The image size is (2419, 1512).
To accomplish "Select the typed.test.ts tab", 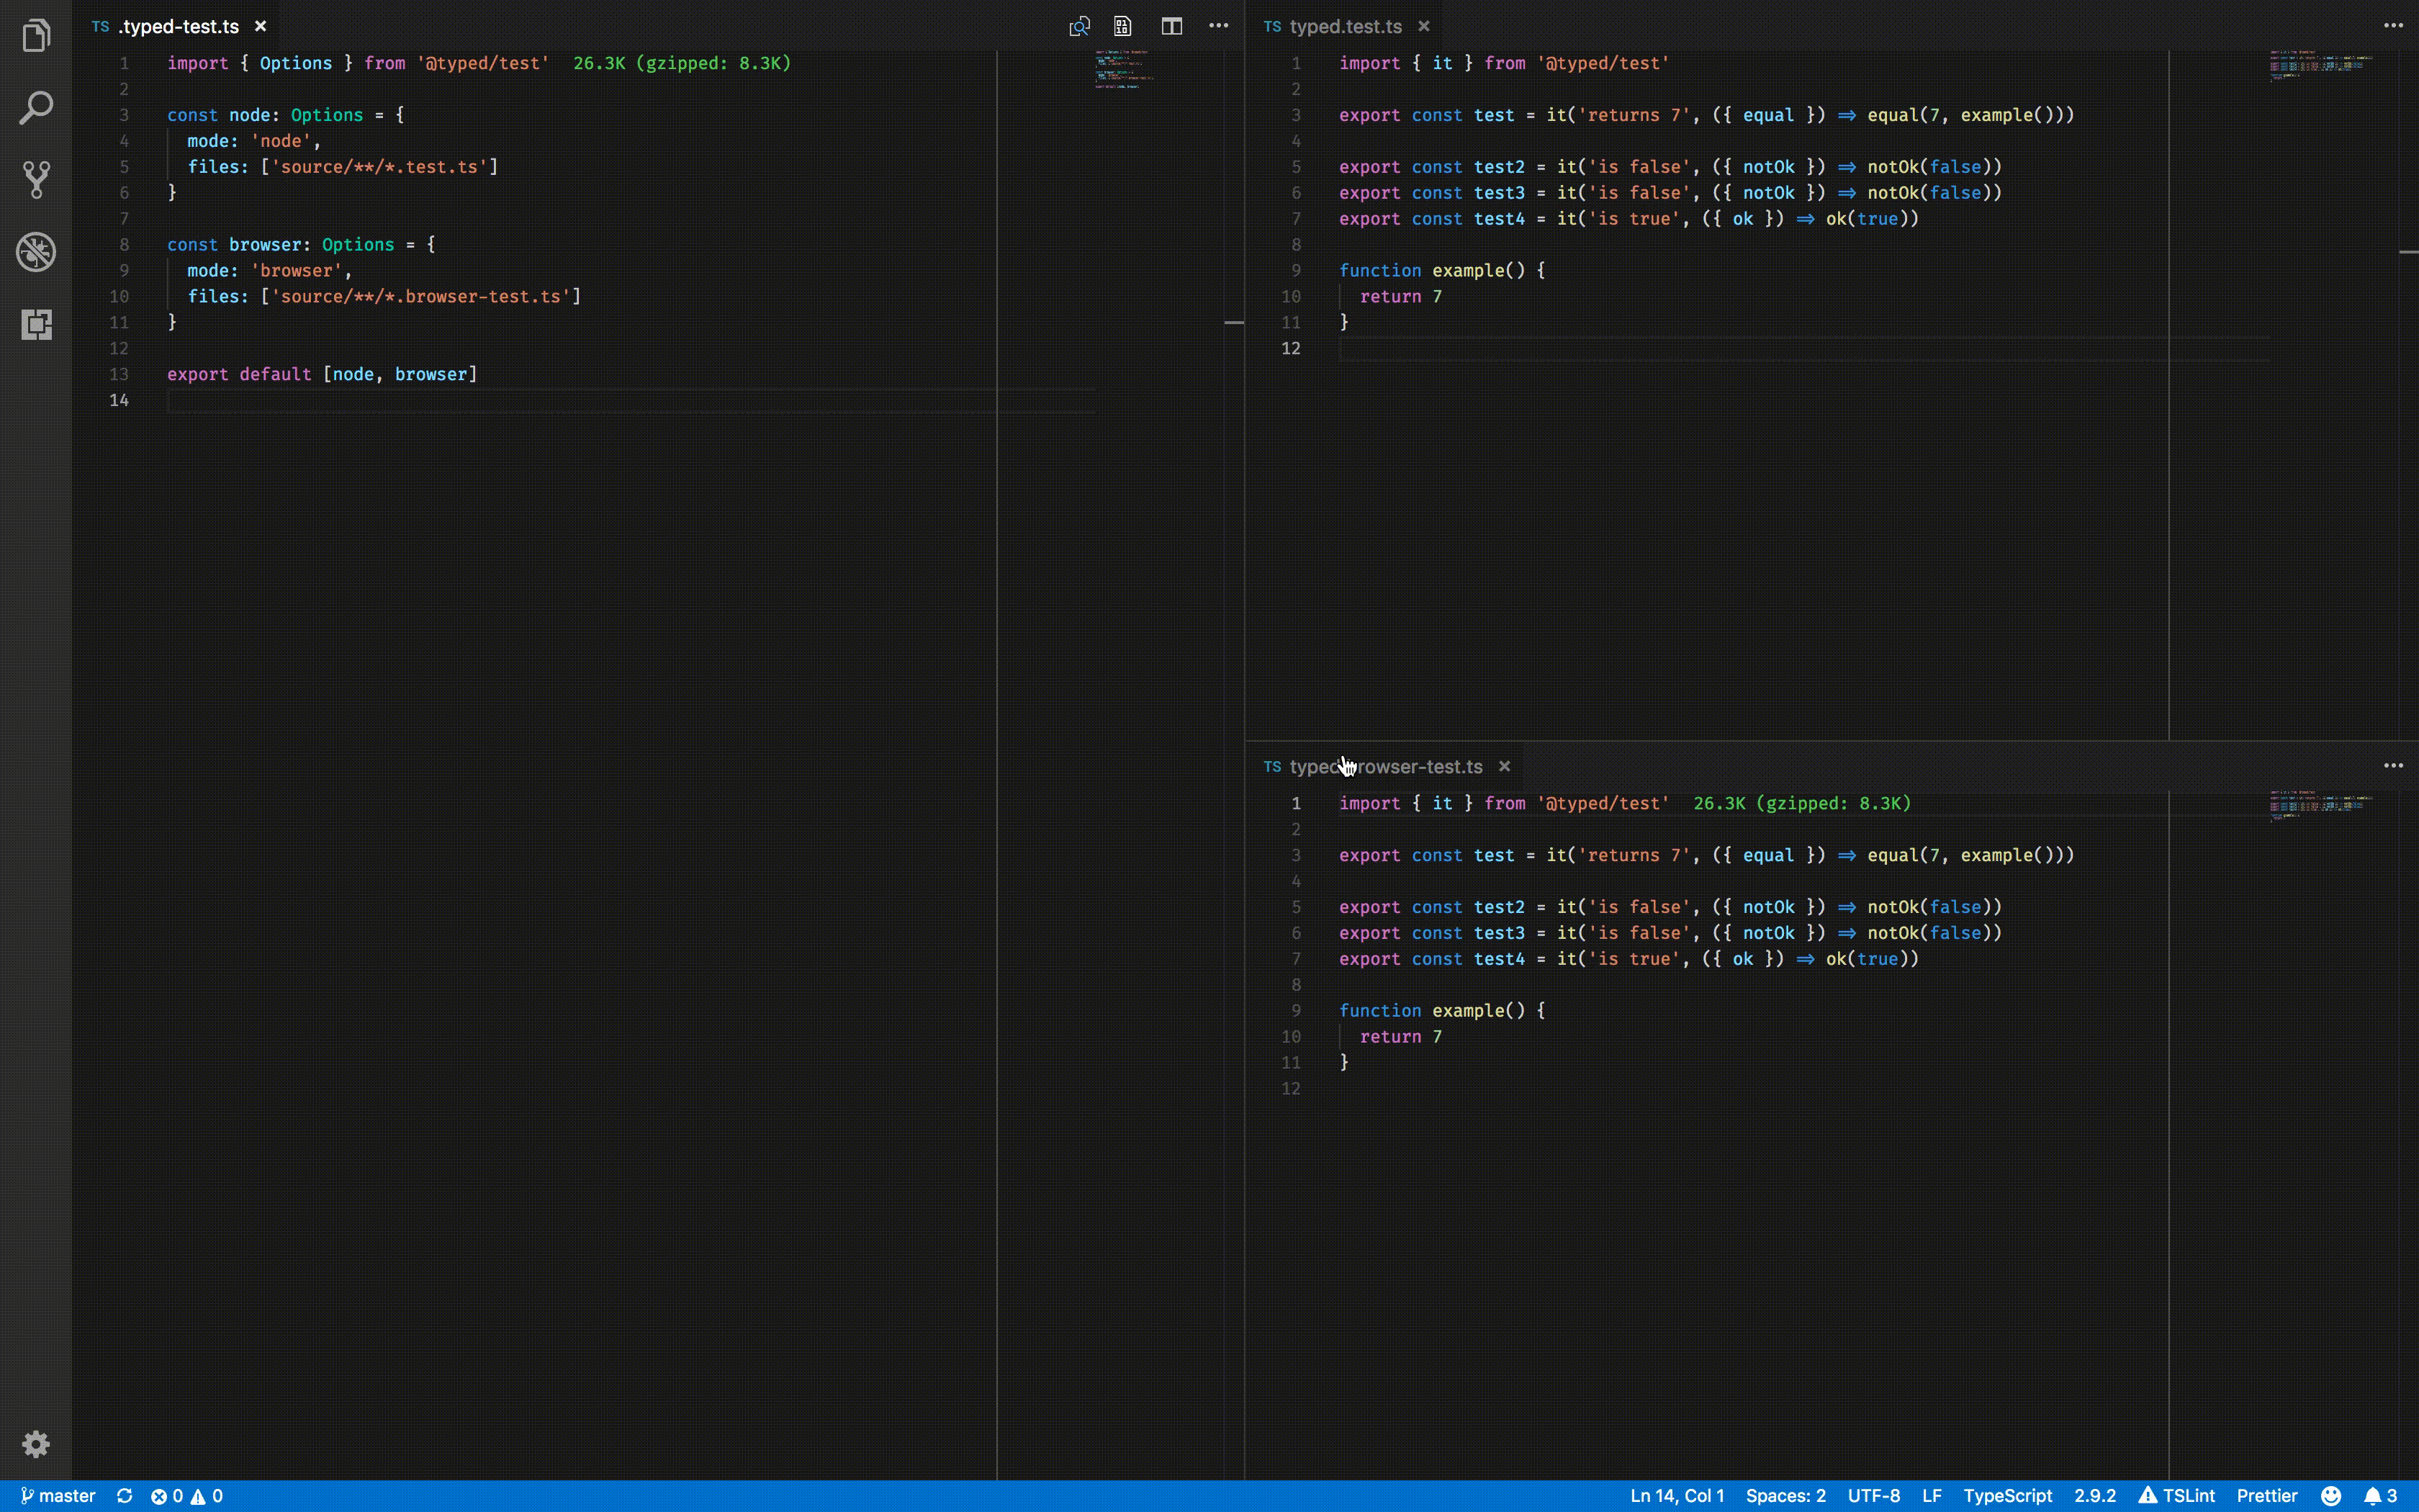I will 1344,27.
